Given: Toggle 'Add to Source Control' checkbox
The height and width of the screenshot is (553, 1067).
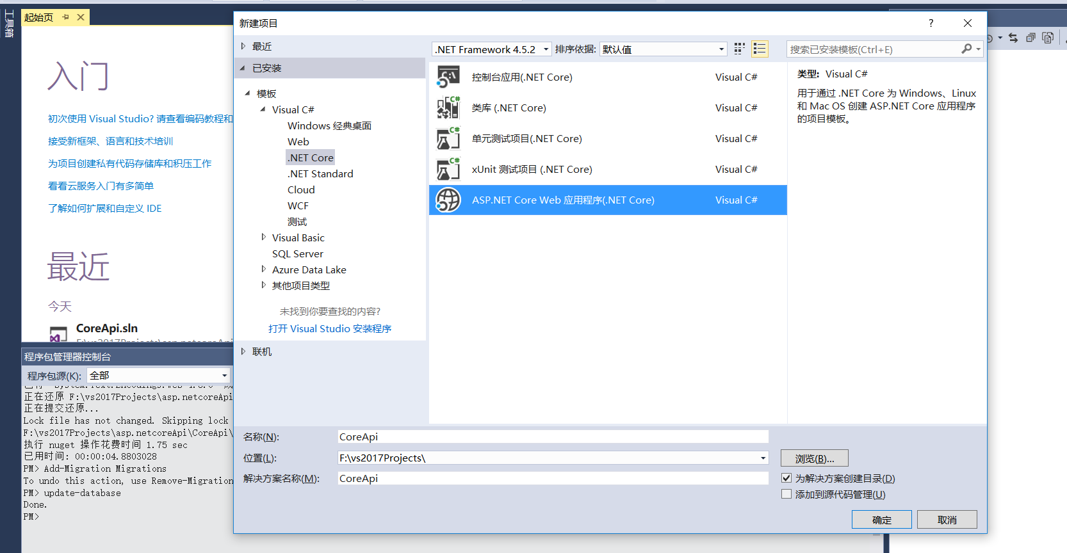Looking at the screenshot, I should [786, 494].
